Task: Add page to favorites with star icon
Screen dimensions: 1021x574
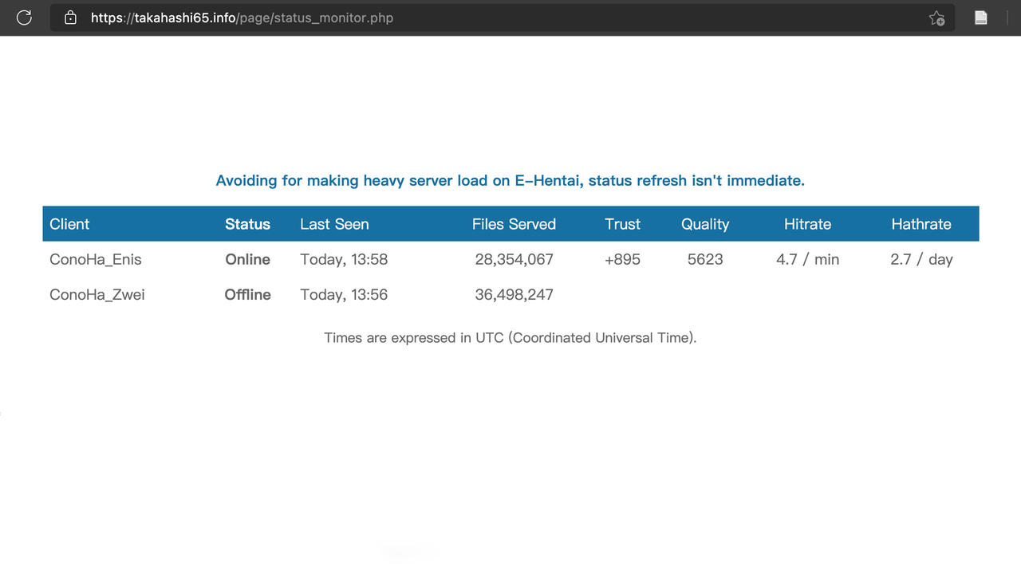Action: [936, 18]
